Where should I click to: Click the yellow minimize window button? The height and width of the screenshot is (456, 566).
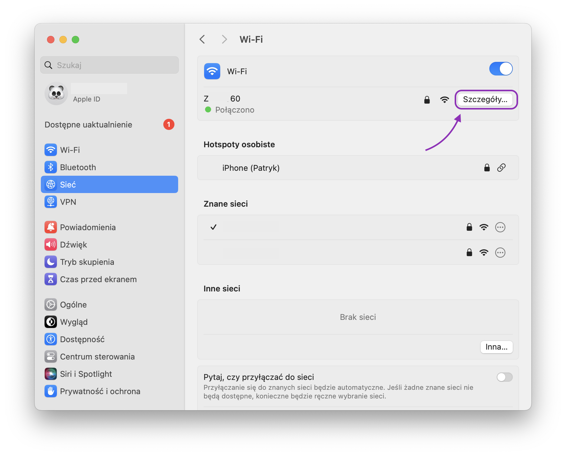[63, 40]
